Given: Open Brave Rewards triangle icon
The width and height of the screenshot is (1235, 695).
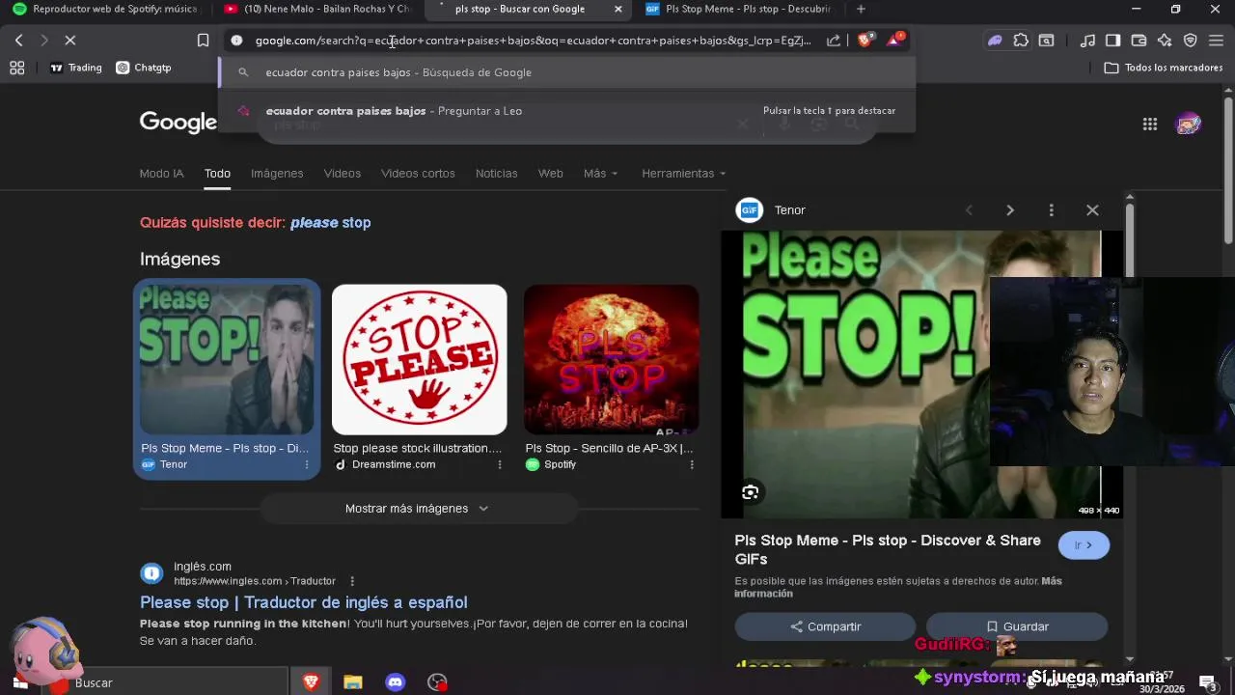Looking at the screenshot, I should pos(894,41).
